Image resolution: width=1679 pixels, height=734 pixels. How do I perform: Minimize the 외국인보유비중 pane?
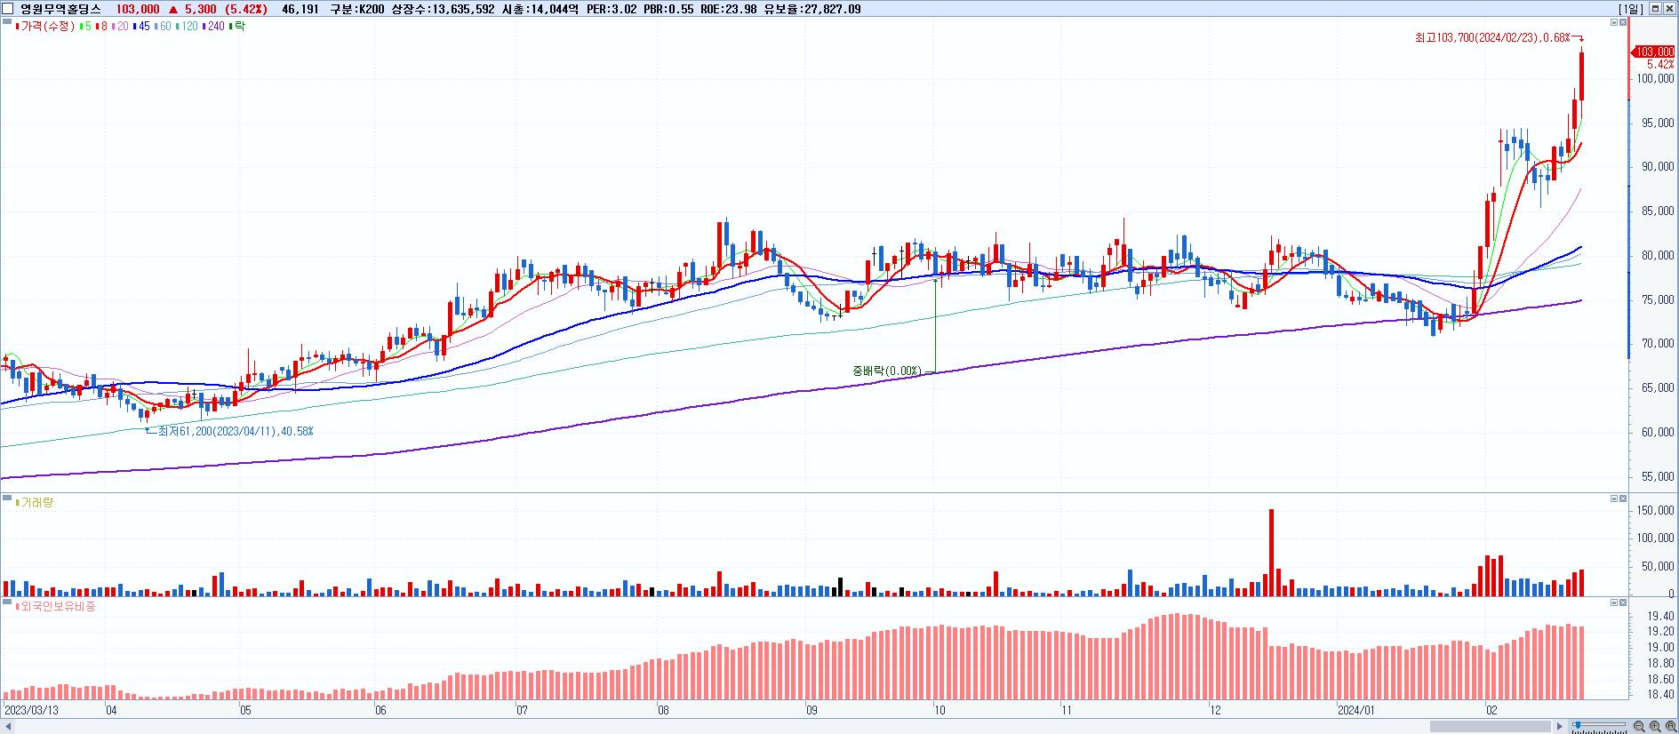[1614, 602]
